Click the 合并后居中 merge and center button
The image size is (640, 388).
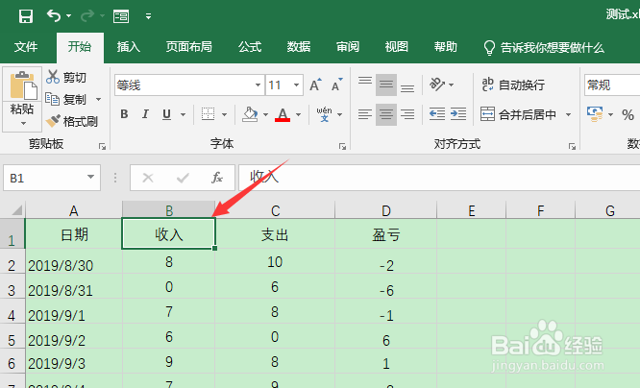click(518, 114)
